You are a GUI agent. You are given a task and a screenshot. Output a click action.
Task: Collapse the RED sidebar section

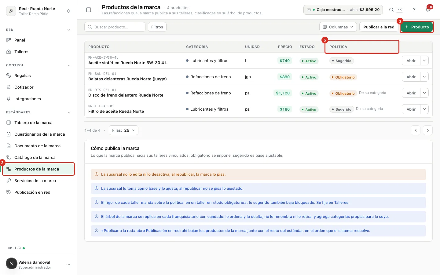(69, 30)
